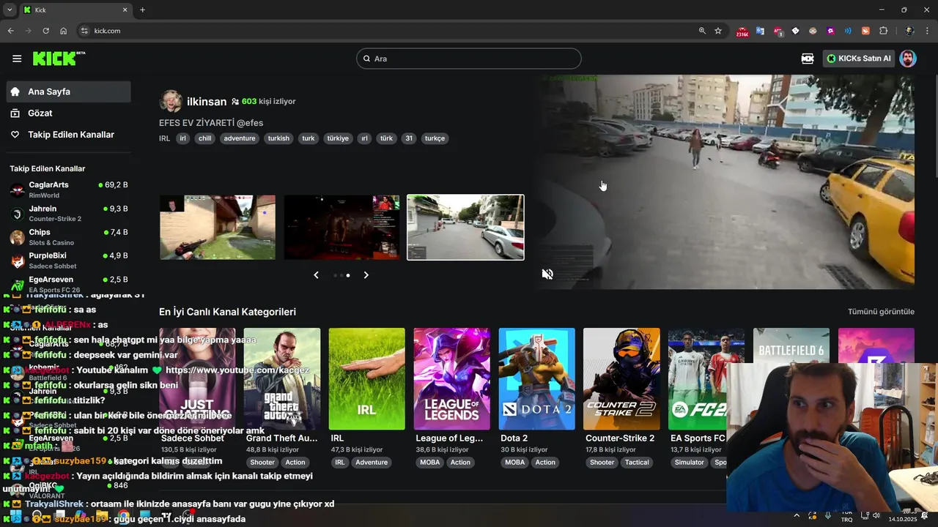938x527 pixels.
Task: Open the blue sound-wave extension
Action: pos(848,31)
